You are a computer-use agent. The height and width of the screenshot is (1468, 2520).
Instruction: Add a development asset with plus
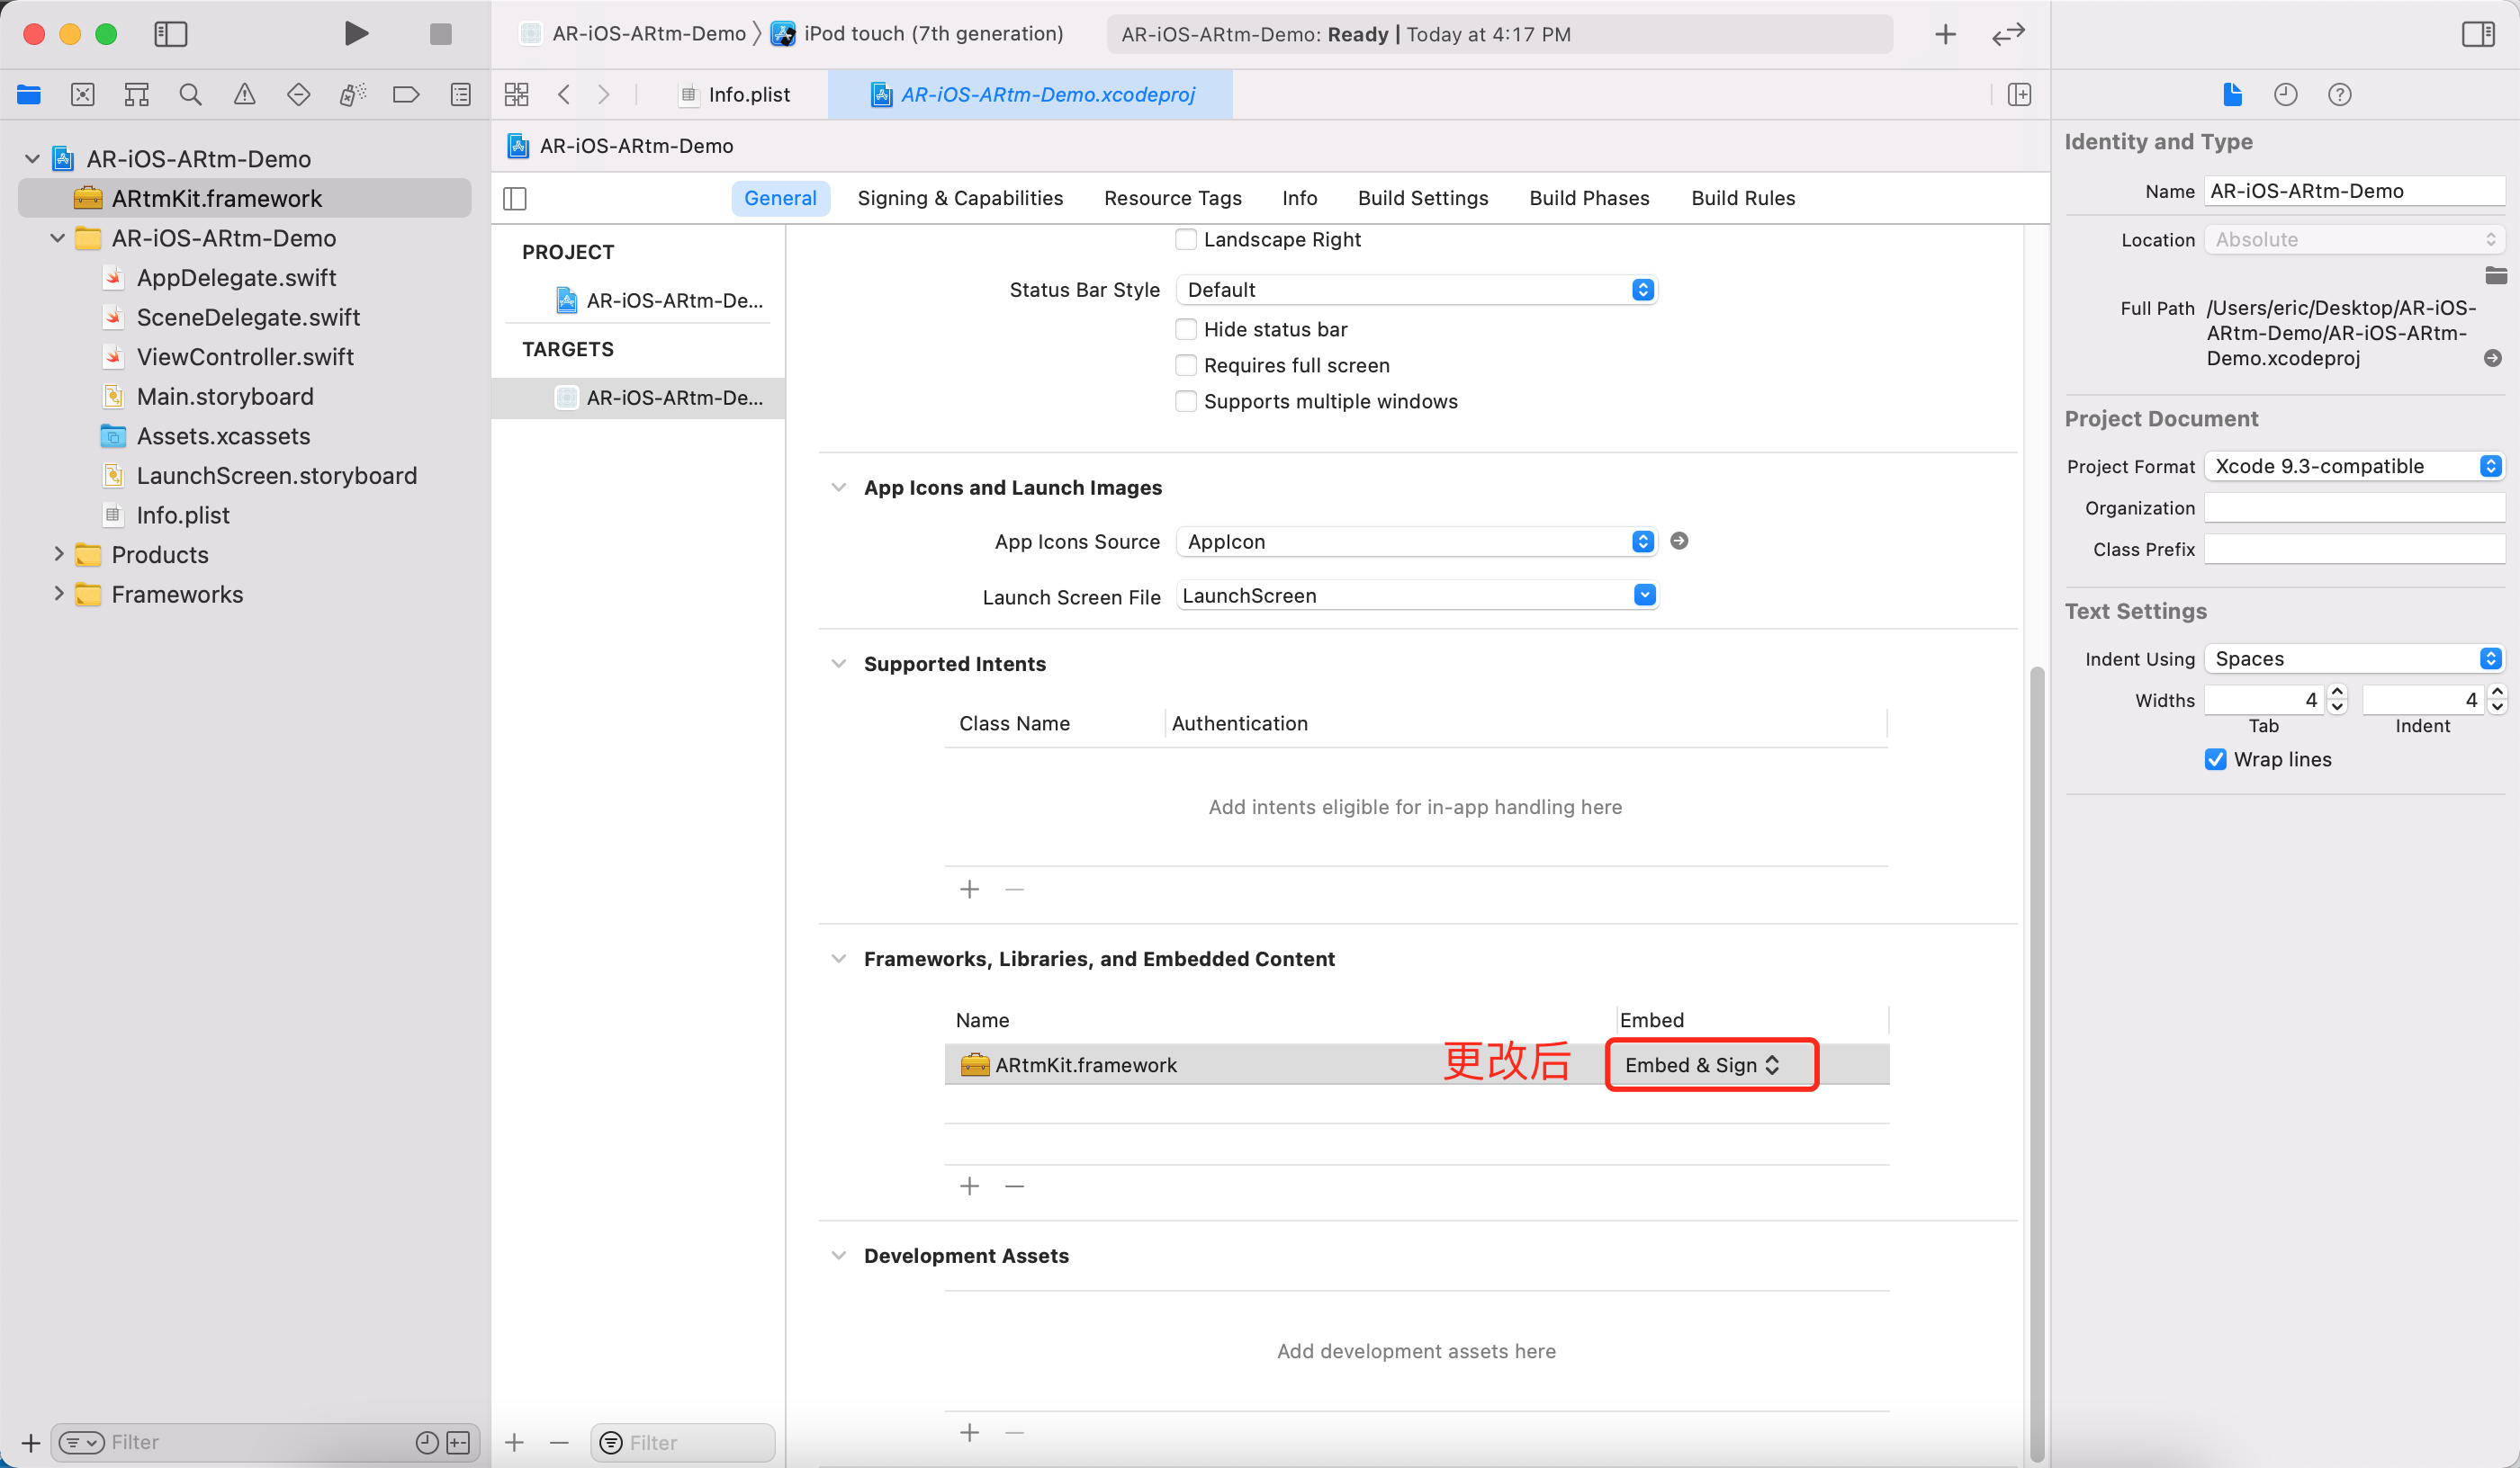[x=969, y=1433]
